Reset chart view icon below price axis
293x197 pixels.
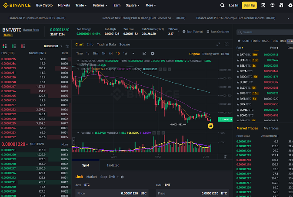point(225,157)
